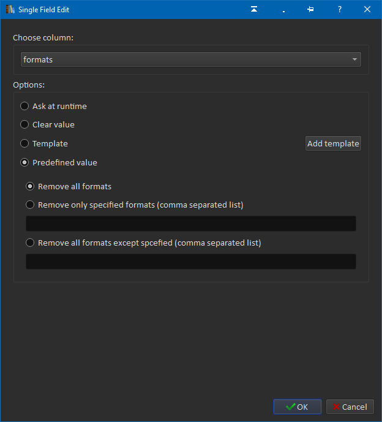The image size is (382, 422).
Task: Click the specified formats text field
Action: [190, 224]
